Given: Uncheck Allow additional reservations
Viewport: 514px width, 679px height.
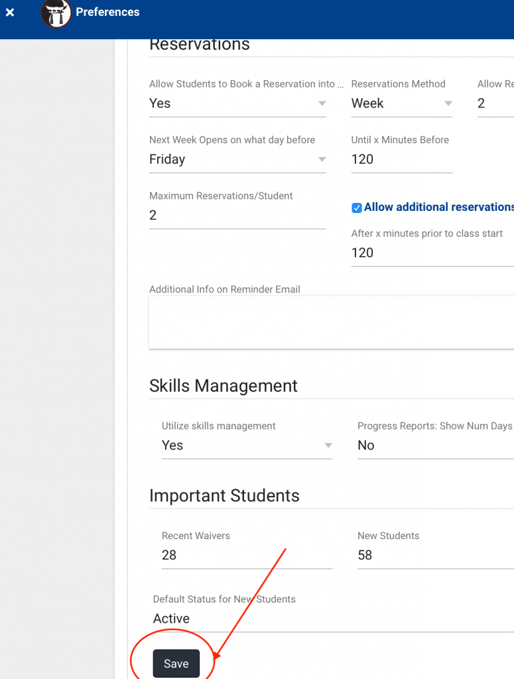Looking at the screenshot, I should coord(357,208).
